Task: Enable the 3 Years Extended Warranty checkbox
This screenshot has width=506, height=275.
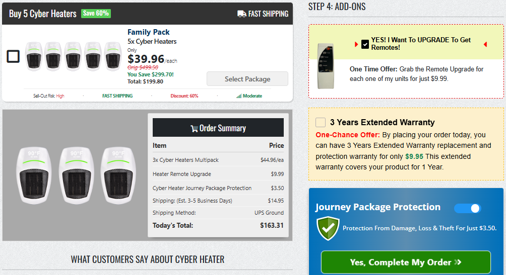Action: click(x=321, y=122)
